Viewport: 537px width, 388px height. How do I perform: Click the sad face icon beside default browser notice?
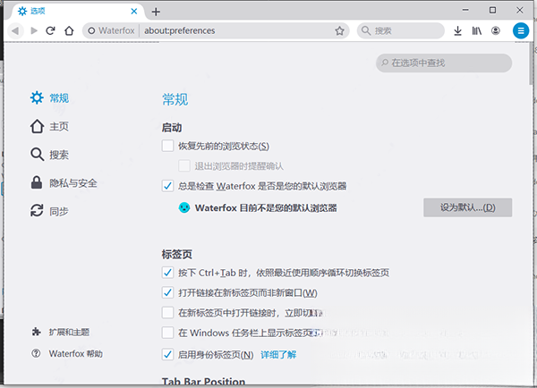pos(184,207)
